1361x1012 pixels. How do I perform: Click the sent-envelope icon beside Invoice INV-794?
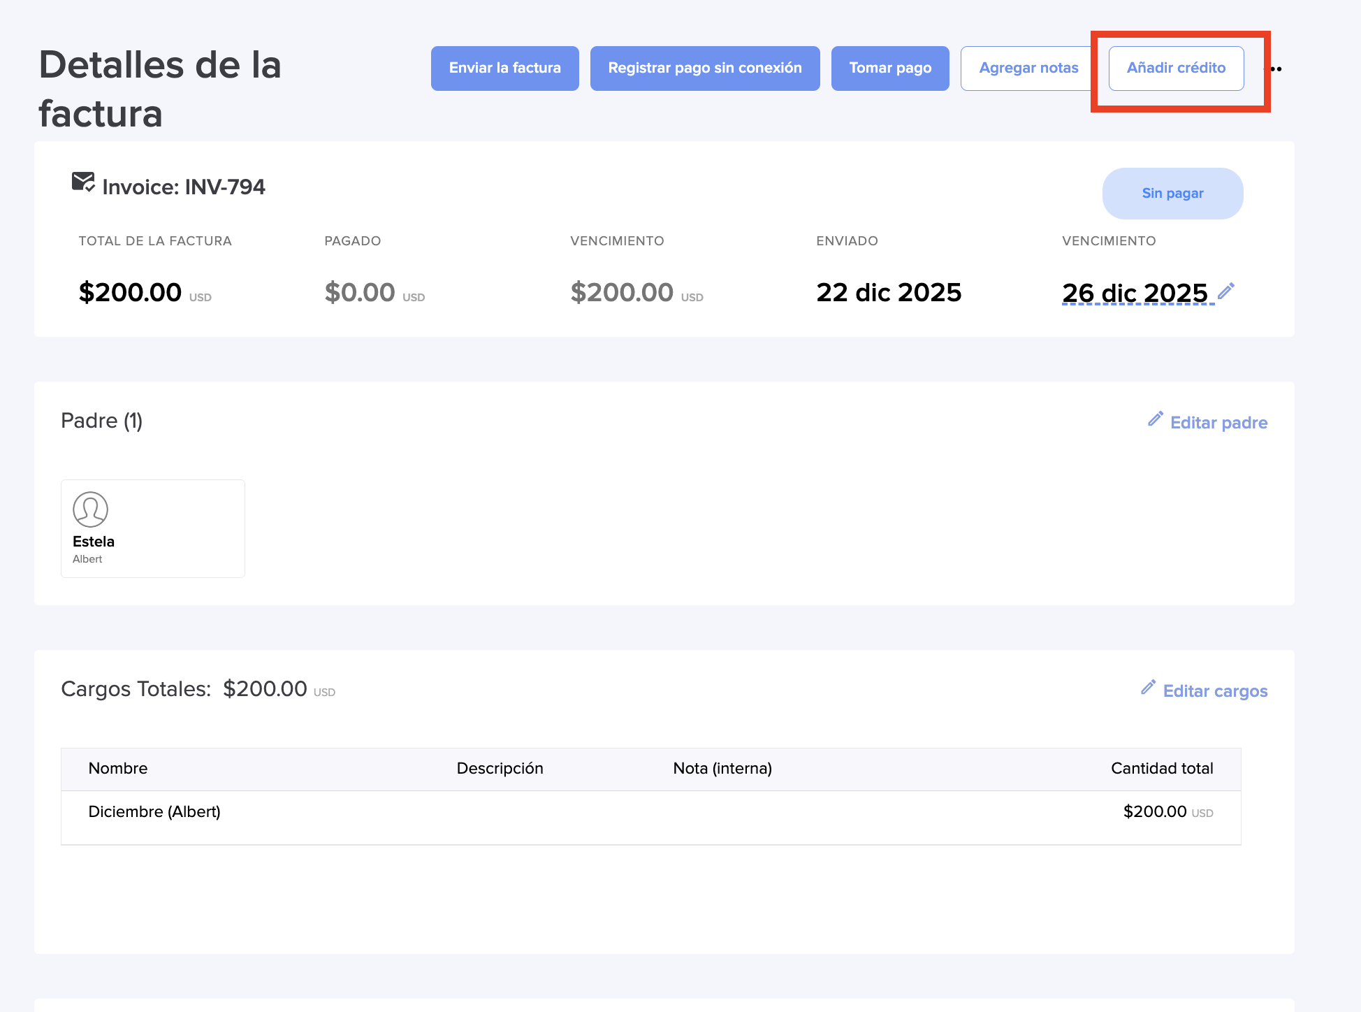click(x=83, y=182)
